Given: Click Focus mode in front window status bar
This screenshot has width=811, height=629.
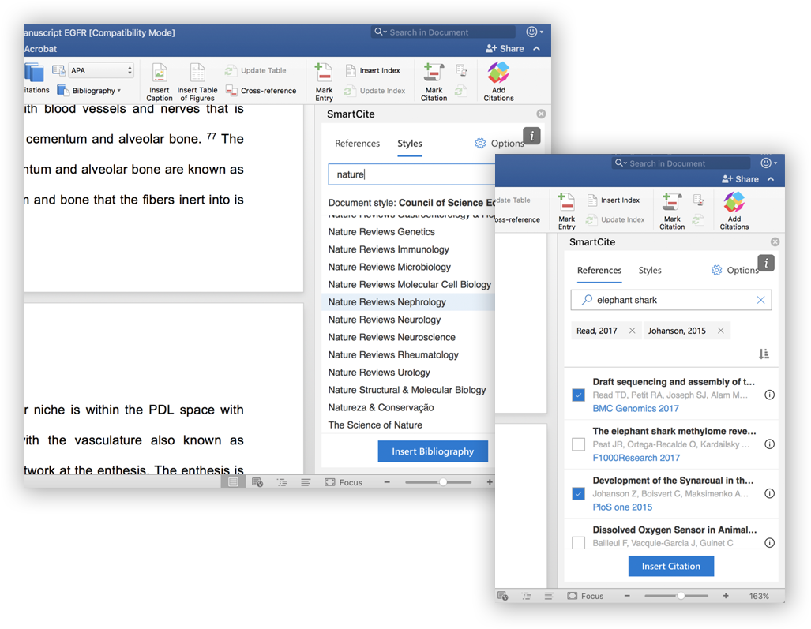Looking at the screenshot, I should [x=585, y=596].
